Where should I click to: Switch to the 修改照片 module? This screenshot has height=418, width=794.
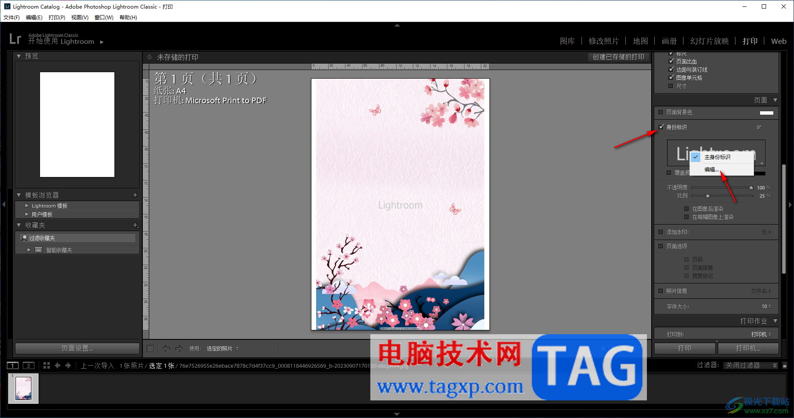coord(604,41)
